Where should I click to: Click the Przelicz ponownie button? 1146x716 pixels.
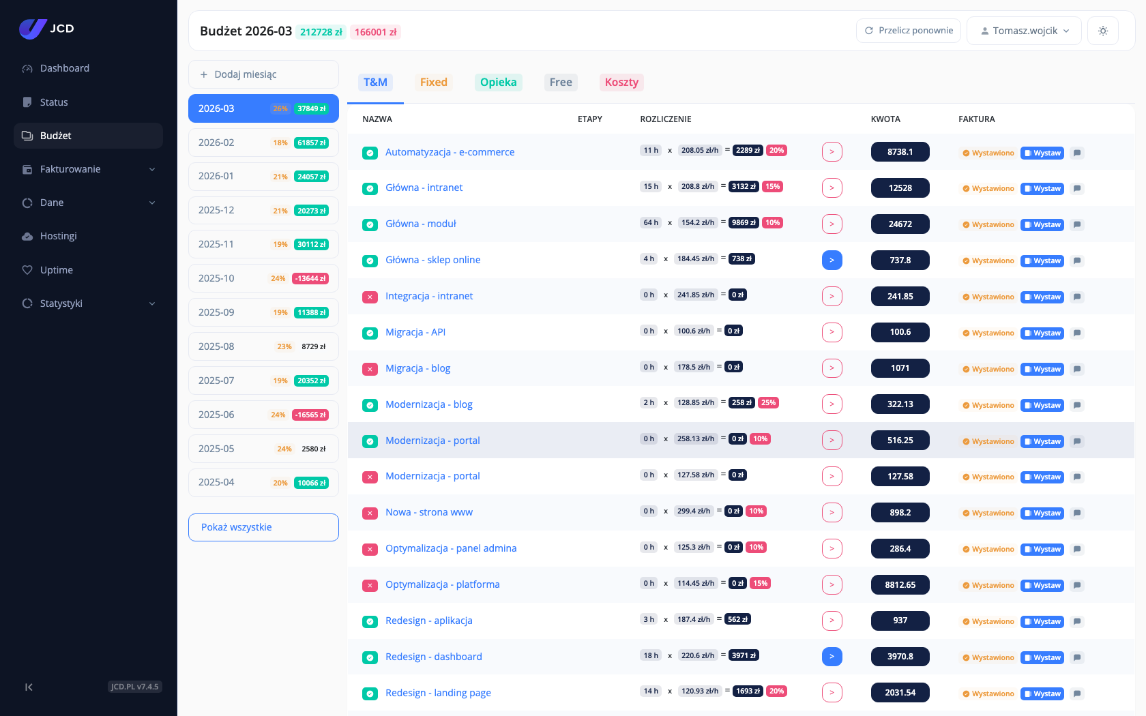pos(909,31)
